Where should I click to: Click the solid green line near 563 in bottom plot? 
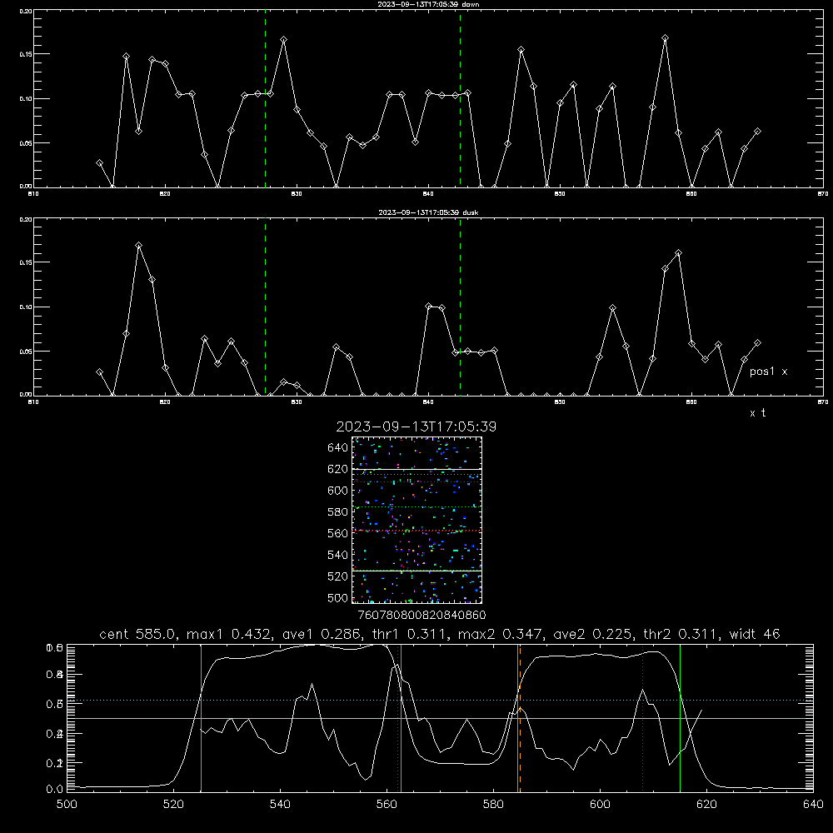click(402, 718)
